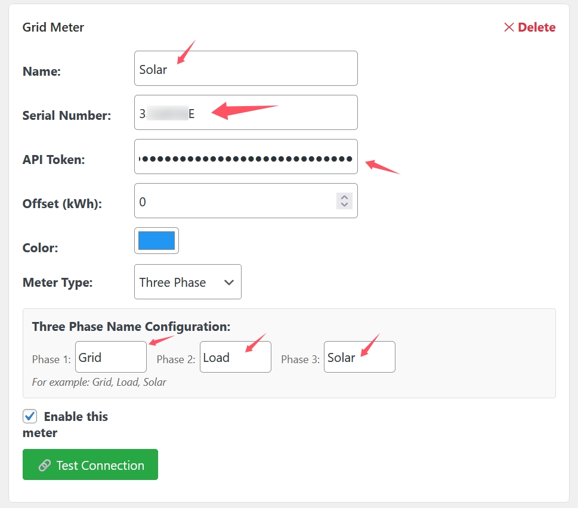This screenshot has height=508, width=578.
Task: Click the 'API Token:' label
Action: [x=54, y=160]
